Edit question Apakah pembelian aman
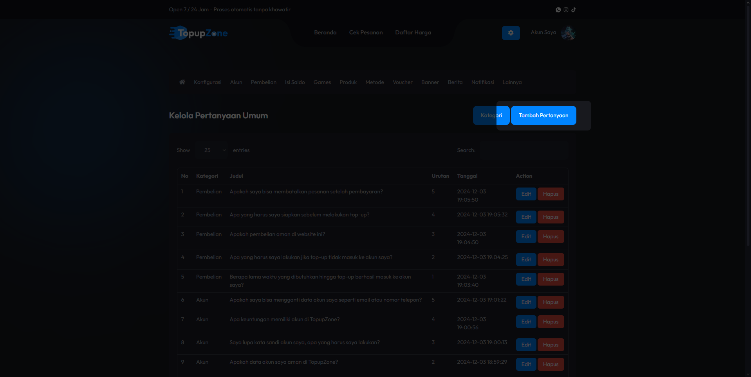751x377 pixels. coord(526,237)
